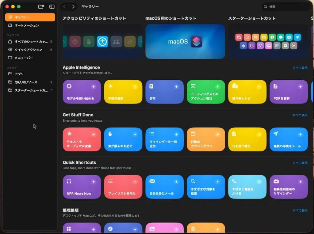Image resolution: width=314 pixels, height=234 pixels.
Task: Add the モデルを使い始める shortcut with its plus
Action: point(94,87)
